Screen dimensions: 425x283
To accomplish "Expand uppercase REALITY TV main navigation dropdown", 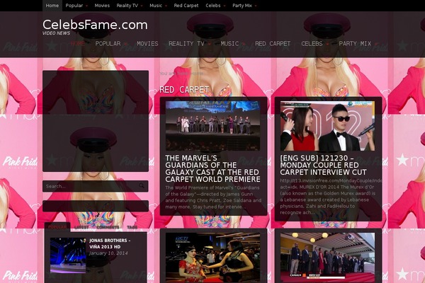I will pos(189,43).
